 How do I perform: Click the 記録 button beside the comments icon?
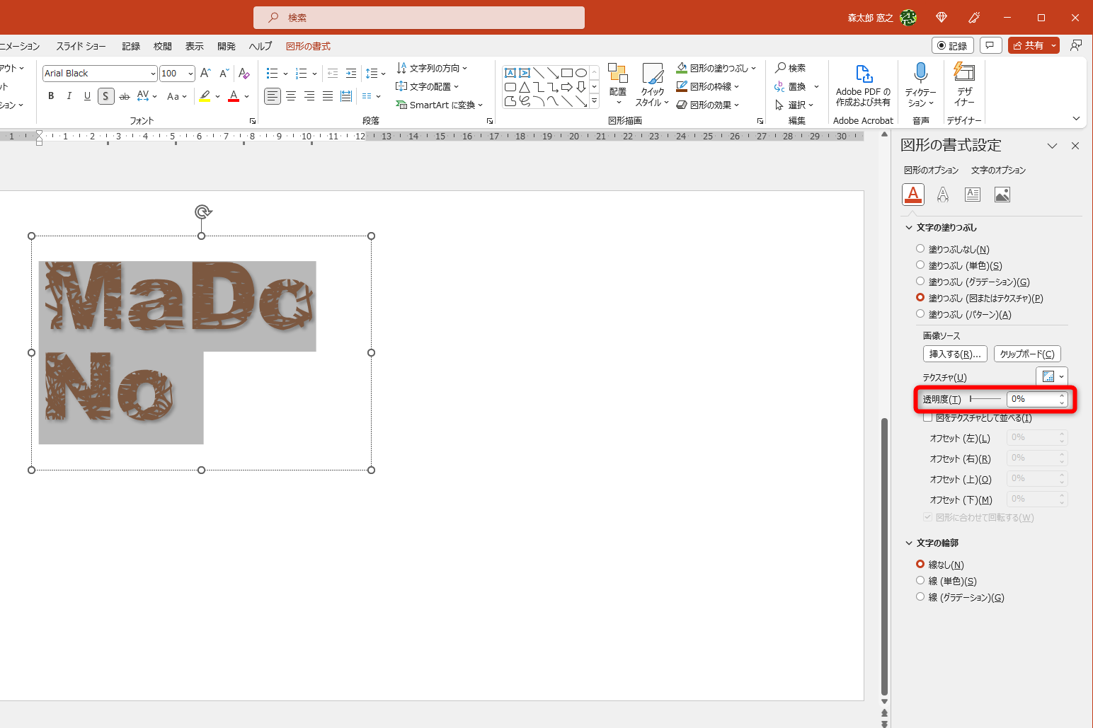[952, 45]
